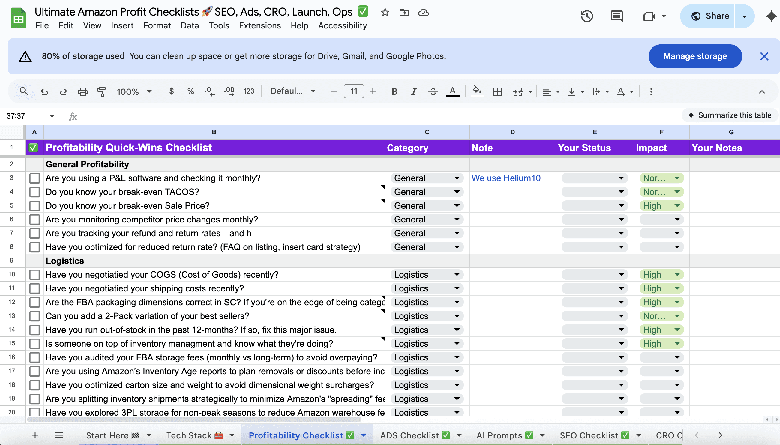Click the undo arrow icon
Image resolution: width=780 pixels, height=445 pixels.
pyautogui.click(x=44, y=91)
